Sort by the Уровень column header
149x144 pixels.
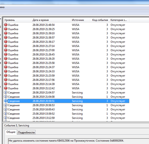pyautogui.click(x=17, y=20)
